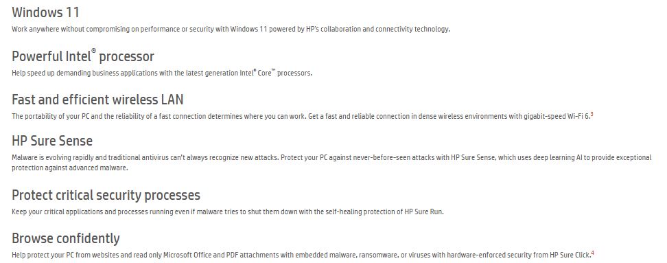The height and width of the screenshot is (263, 667).
Task: Click the Browse confidently heading
Action: click(x=65, y=238)
